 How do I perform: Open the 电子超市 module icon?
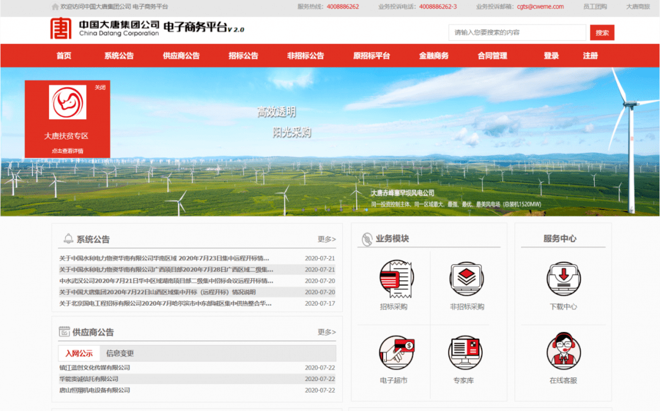pos(396,352)
